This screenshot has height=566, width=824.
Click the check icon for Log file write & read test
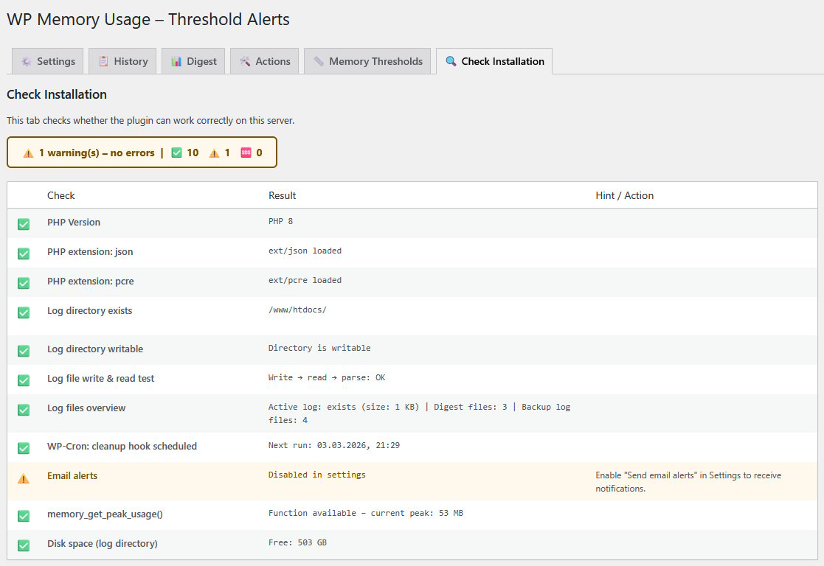point(24,380)
